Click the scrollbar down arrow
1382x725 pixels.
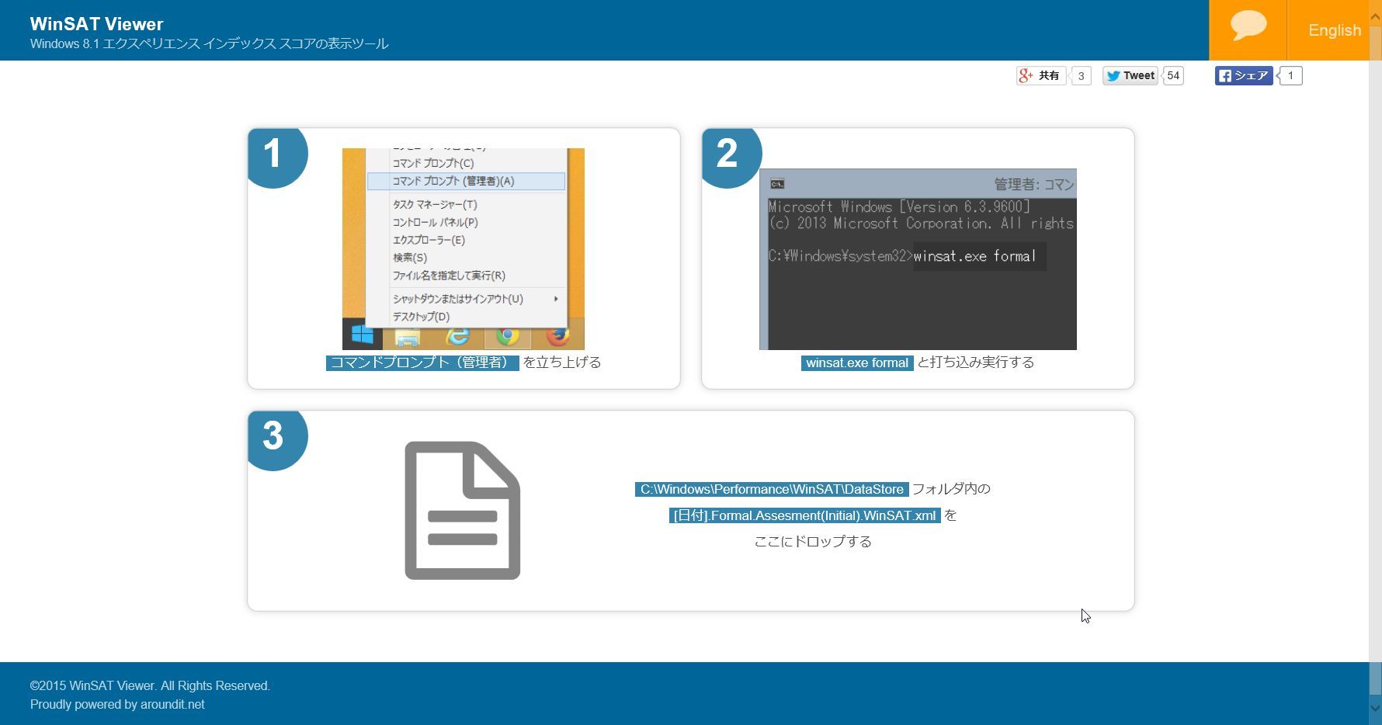[1375, 708]
